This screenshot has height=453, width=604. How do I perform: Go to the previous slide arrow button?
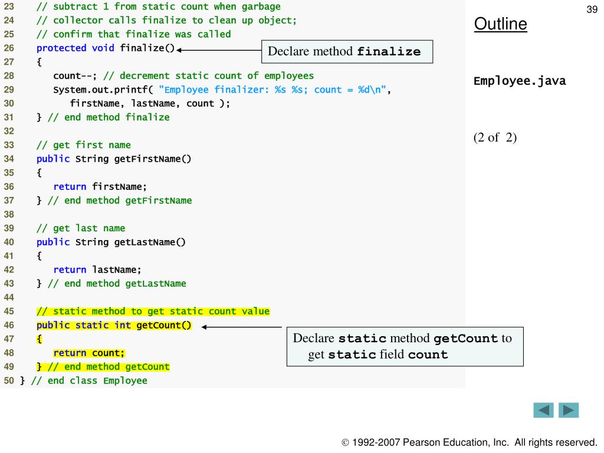click(543, 411)
